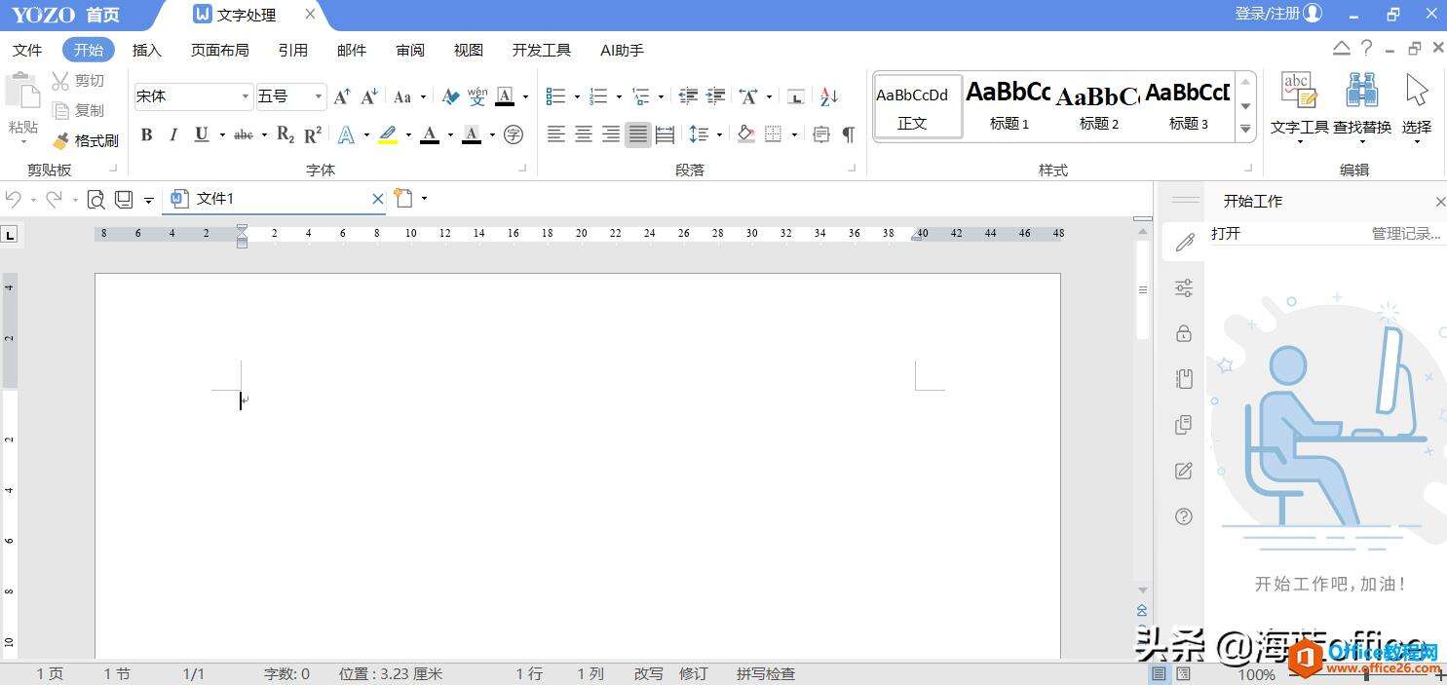Image resolution: width=1447 pixels, height=685 pixels.
Task: Open the Select (选择) dropdown
Action: (1417, 105)
